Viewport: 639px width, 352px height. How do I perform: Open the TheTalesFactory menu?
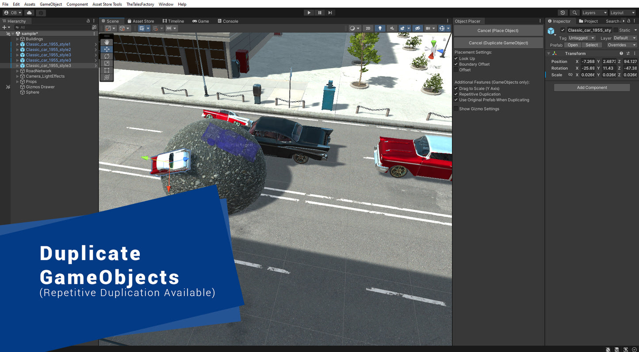point(140,4)
